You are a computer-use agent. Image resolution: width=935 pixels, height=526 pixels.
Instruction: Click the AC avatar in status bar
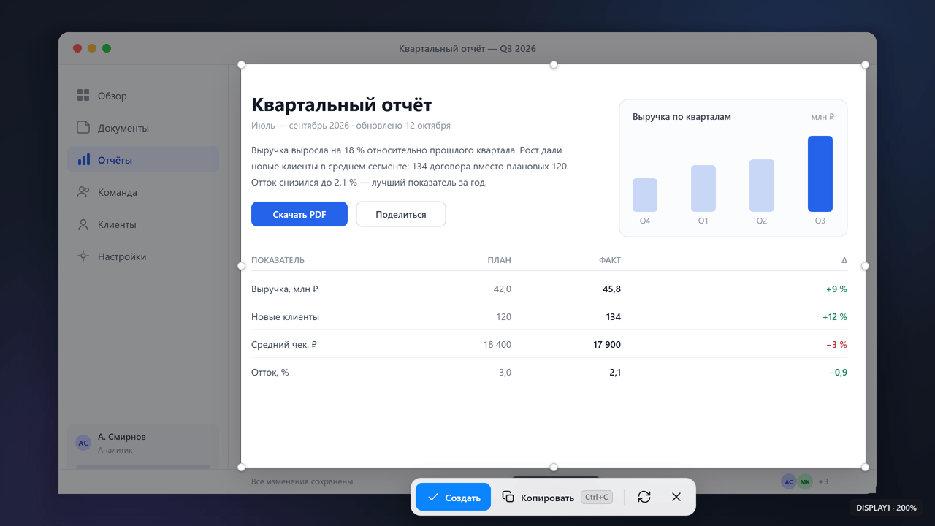(789, 481)
